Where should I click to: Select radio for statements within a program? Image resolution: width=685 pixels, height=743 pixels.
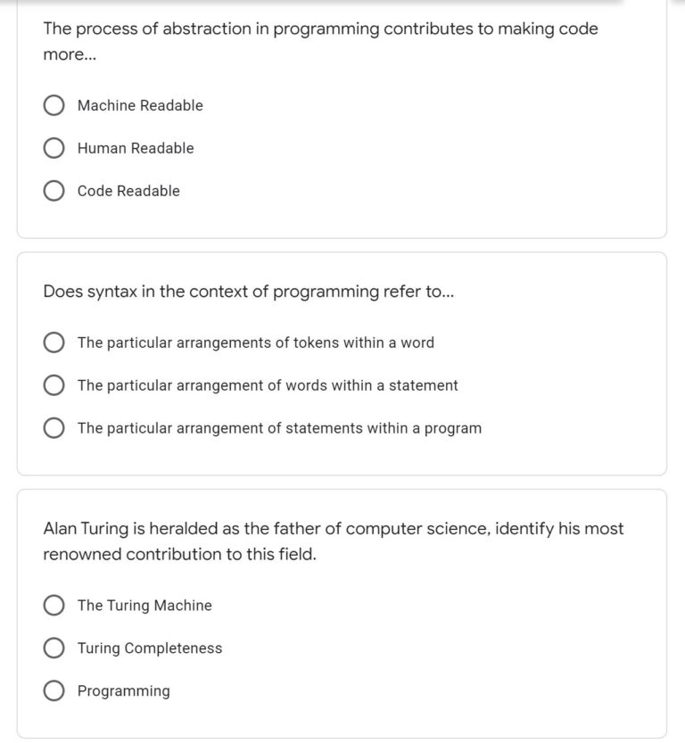click(54, 428)
